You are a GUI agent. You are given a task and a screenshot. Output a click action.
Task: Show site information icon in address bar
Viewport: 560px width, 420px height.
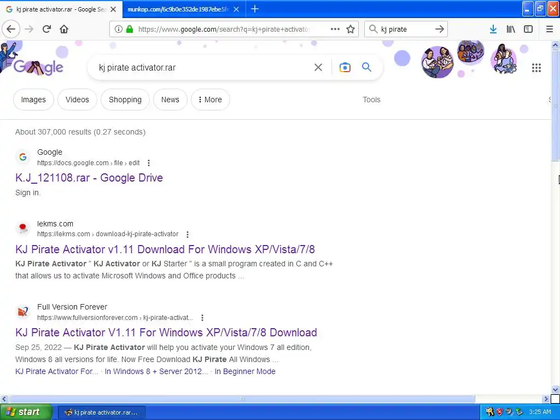point(119,30)
